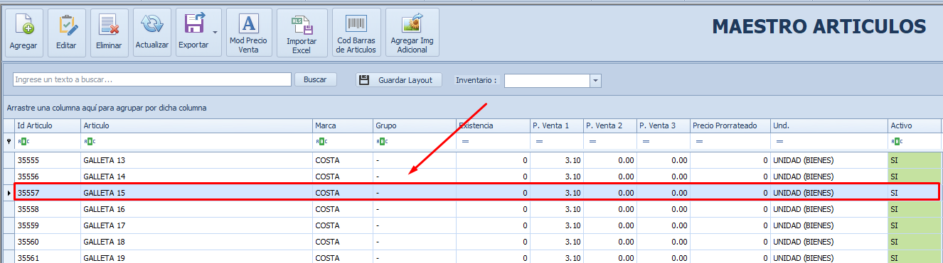Expand the Exportar dropdown arrow

pyautogui.click(x=215, y=33)
